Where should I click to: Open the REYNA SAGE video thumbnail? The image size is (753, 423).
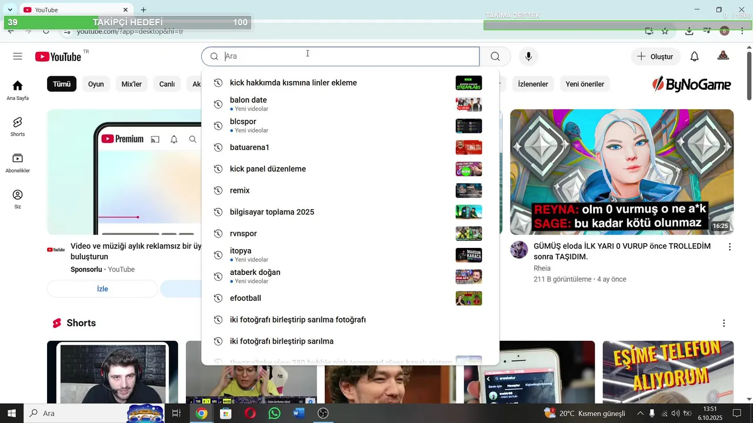pyautogui.click(x=622, y=172)
